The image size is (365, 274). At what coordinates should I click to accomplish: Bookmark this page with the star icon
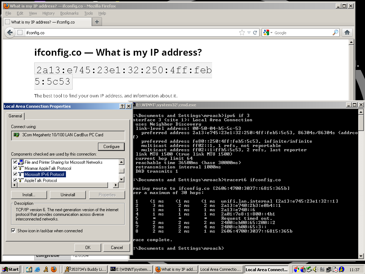pos(242,32)
